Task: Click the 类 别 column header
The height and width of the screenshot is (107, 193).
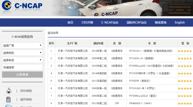Action: pos(117,44)
